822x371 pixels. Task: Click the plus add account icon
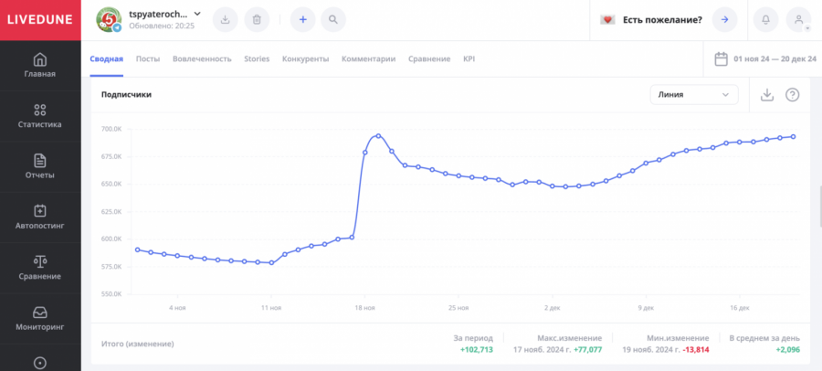coord(304,19)
